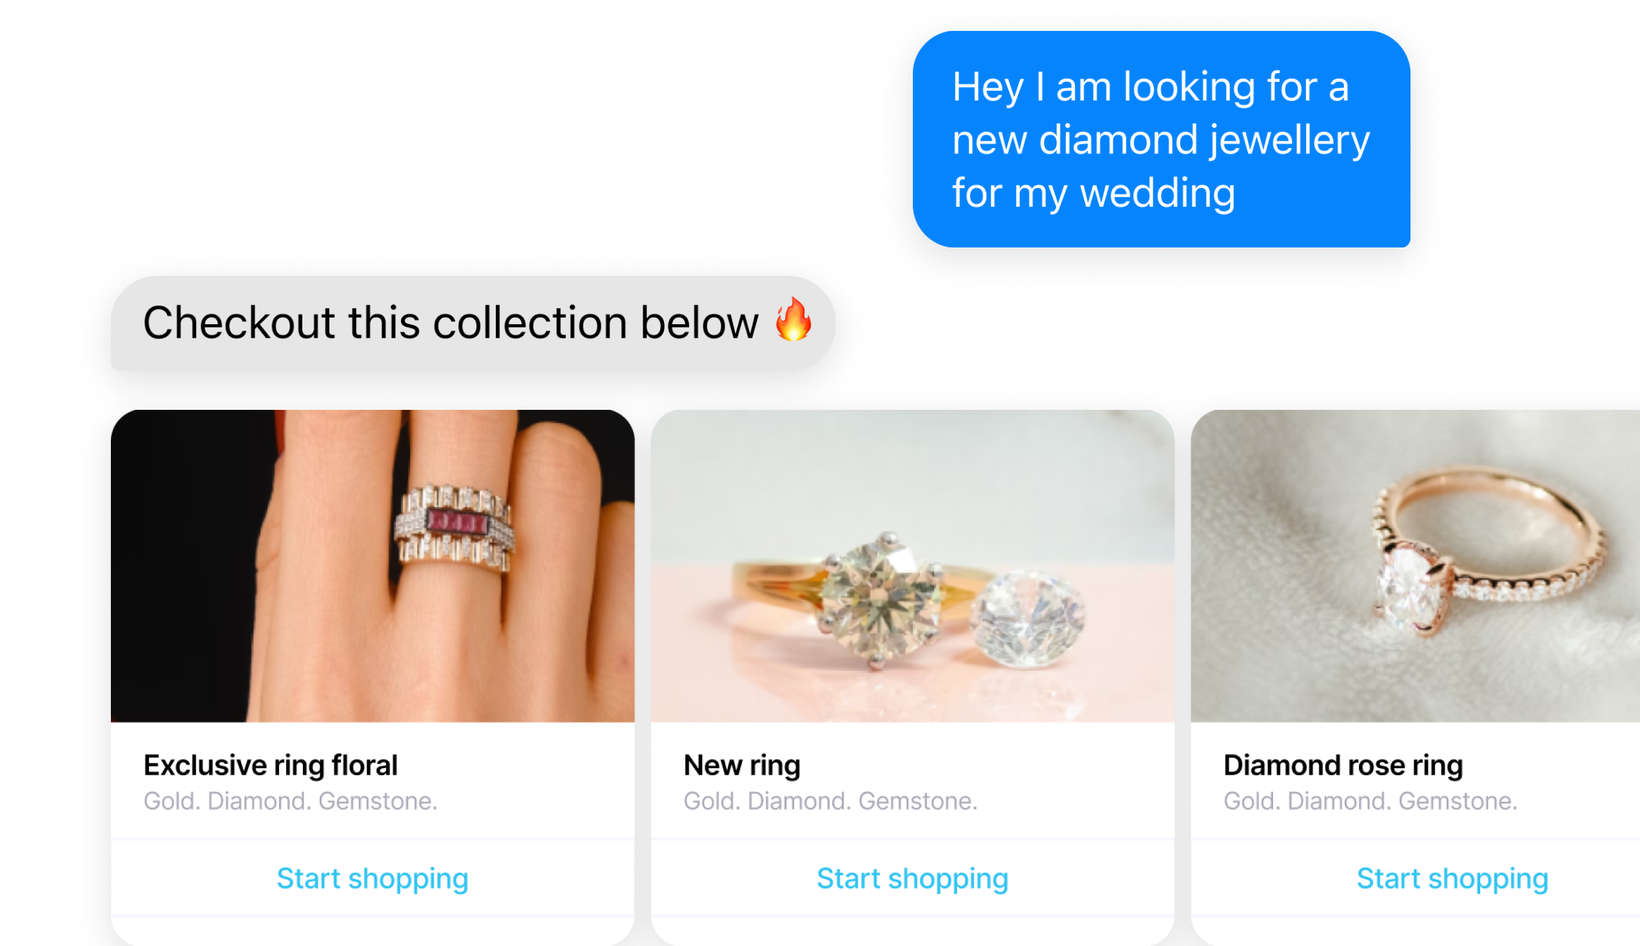Open the Exclusive ring floral product photo
1640x946 pixels.
click(x=373, y=565)
